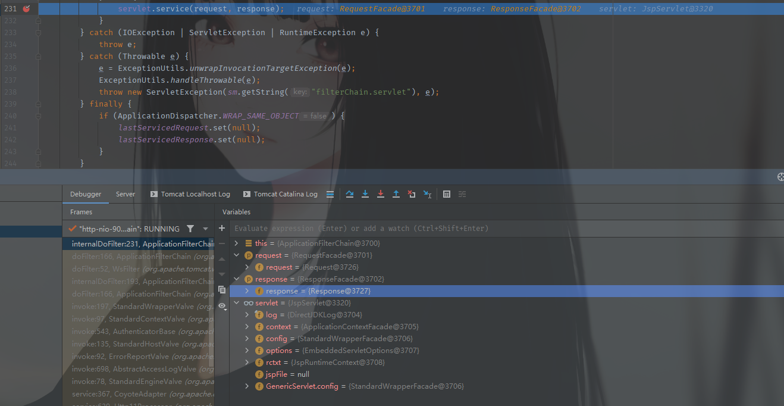This screenshot has width=784, height=406.
Task: Click the plus New Watch icon
Action: [x=222, y=229]
